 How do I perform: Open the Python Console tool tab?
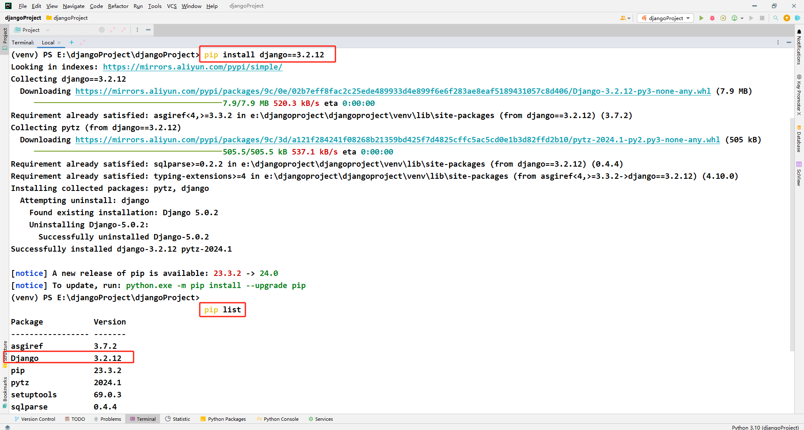pos(278,419)
